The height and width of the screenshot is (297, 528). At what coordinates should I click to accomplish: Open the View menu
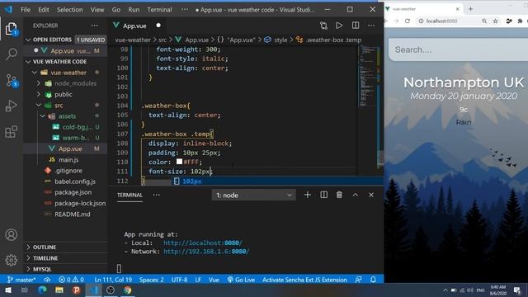(97, 10)
